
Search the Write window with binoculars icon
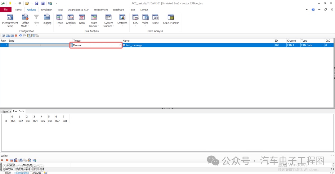pyautogui.click(x=21, y=160)
